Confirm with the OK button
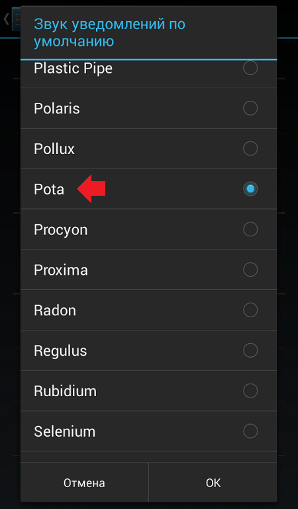This screenshot has height=509, width=298. click(213, 482)
